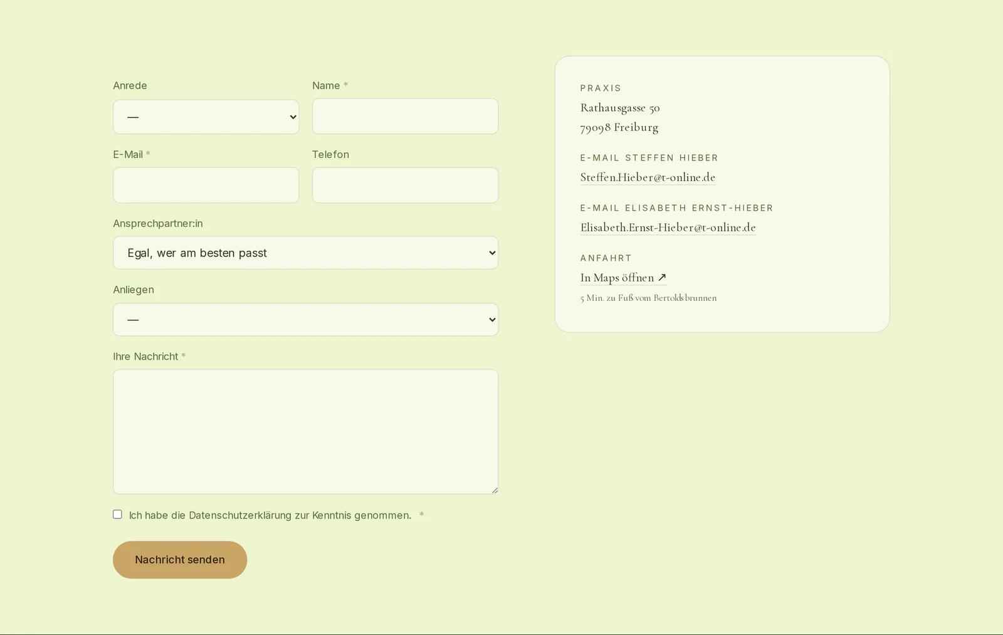1003x635 pixels.
Task: Click inside the Ihre Nachricht textarea
Action: pos(305,431)
